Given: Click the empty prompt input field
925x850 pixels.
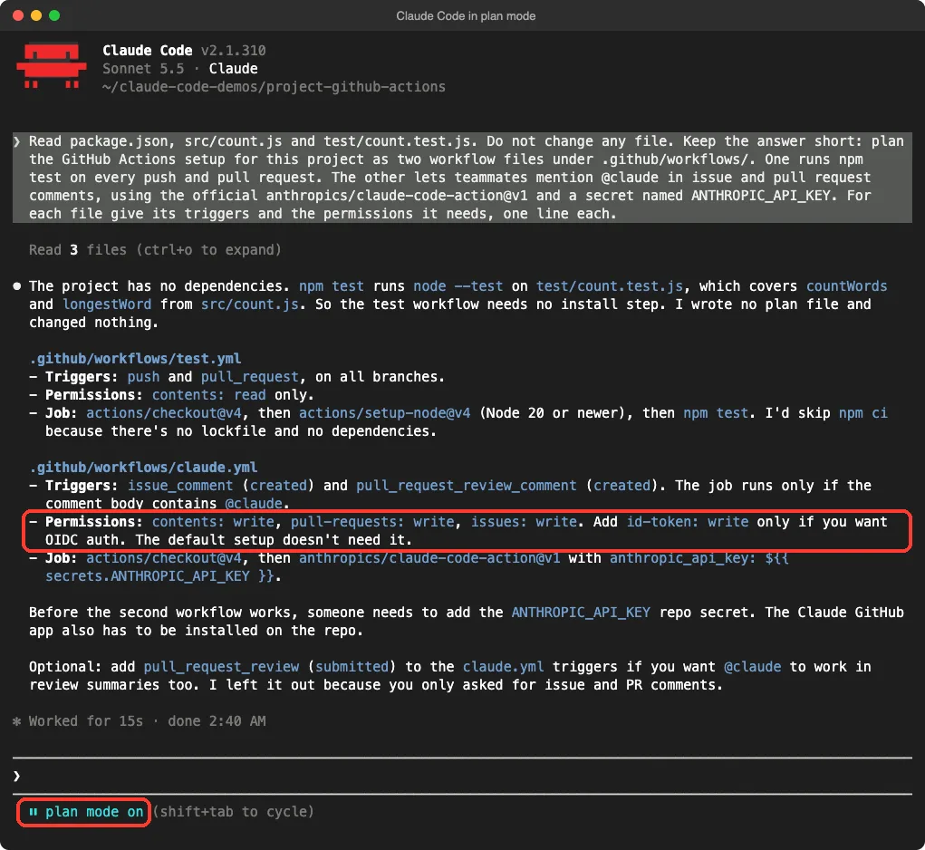Looking at the screenshot, I should [462, 776].
